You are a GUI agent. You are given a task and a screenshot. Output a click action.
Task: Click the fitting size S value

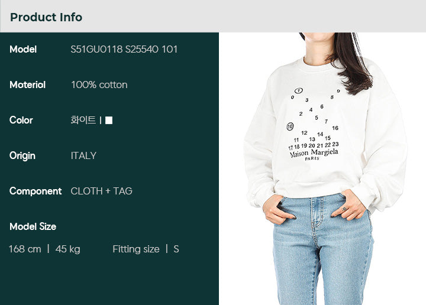pyautogui.click(x=176, y=249)
